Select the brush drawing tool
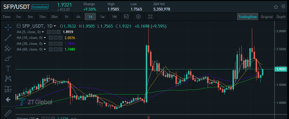Image resolution: width=289 pixels, height=119 pixels. pyautogui.click(x=8, y=58)
